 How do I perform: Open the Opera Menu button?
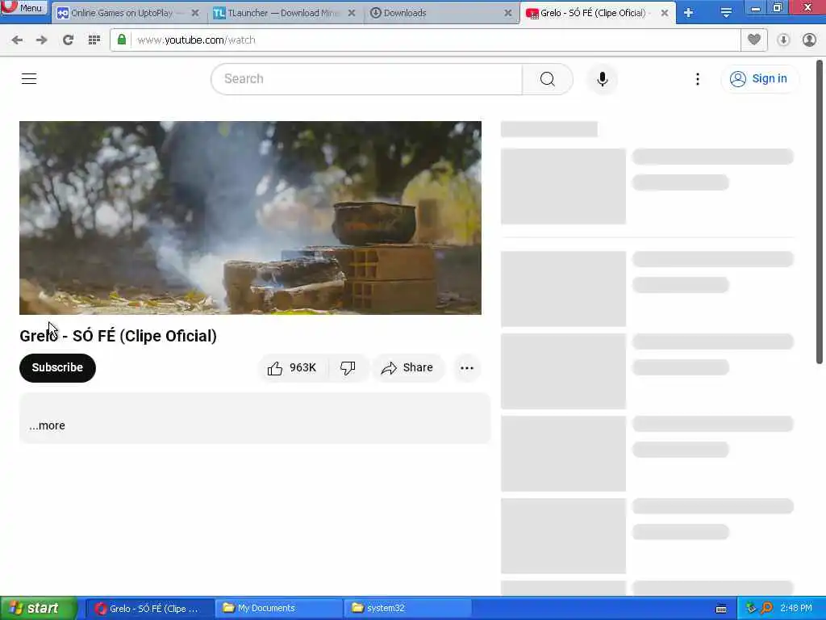(24, 7)
